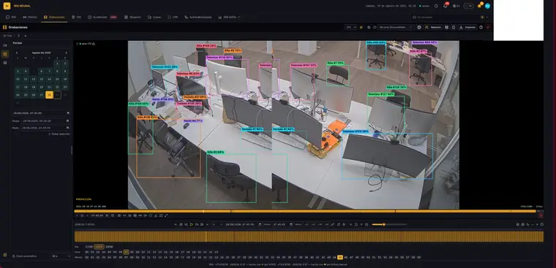Click the settings gear in recordings toolbar
556x268 pixels.
[x=419, y=27]
